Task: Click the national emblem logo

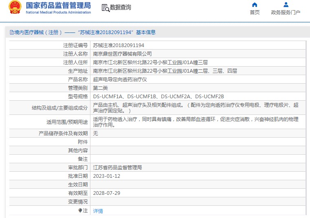Action: pyautogui.click(x=15, y=7)
